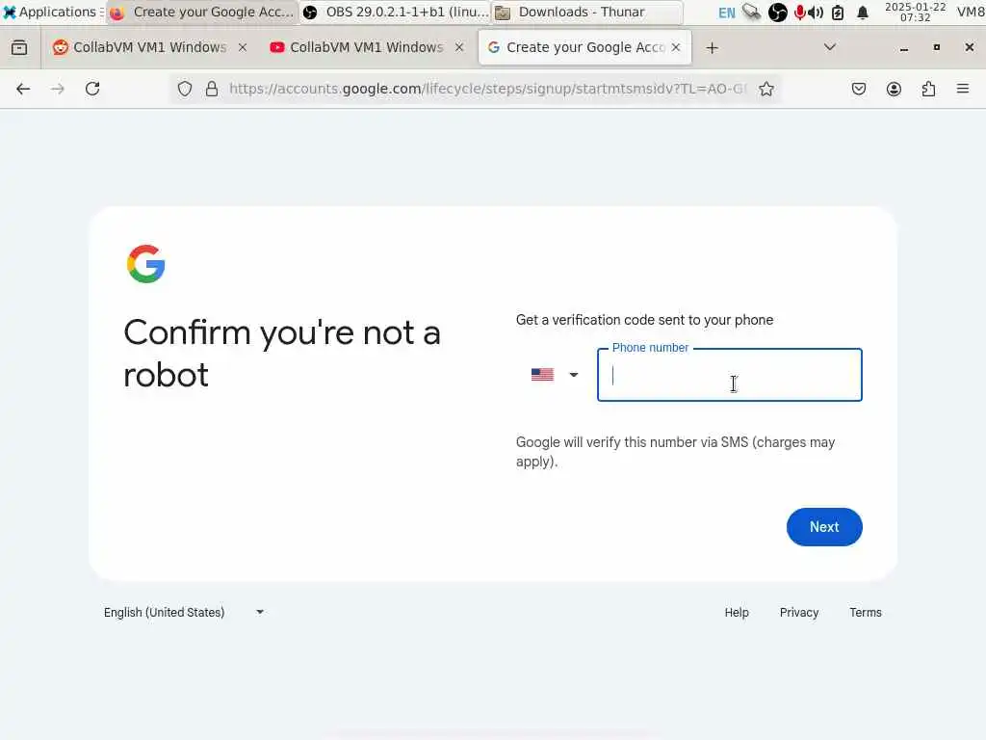View site lock security information

click(212, 89)
